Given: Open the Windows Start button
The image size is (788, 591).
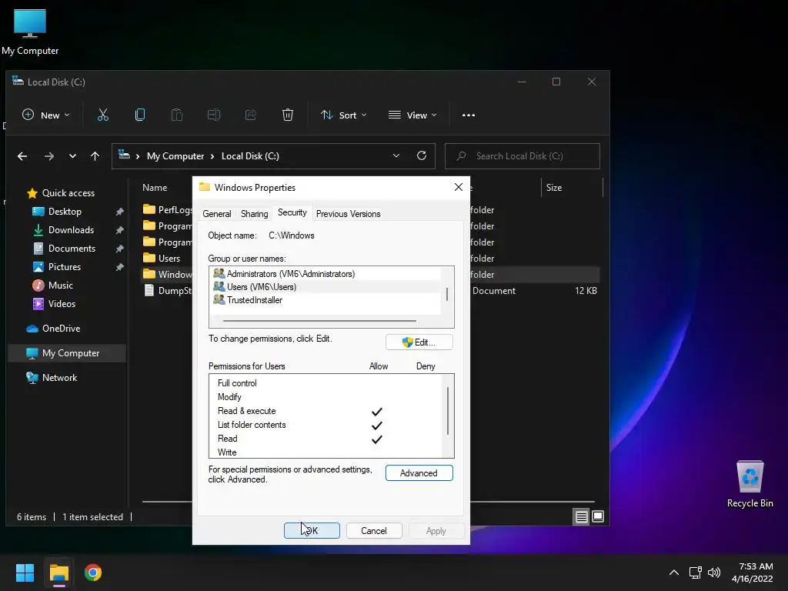Looking at the screenshot, I should pyautogui.click(x=25, y=573).
